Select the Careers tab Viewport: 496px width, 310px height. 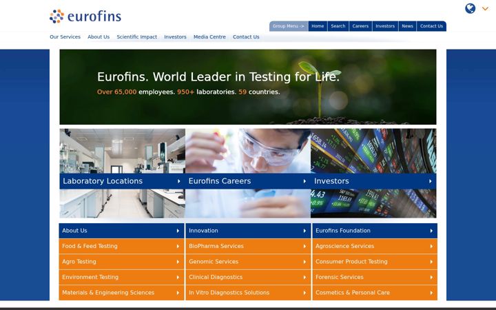[x=360, y=26]
